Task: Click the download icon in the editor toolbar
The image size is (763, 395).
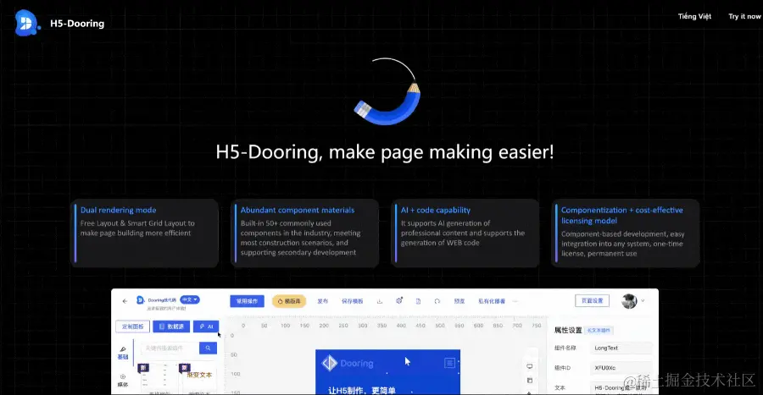Action: (380, 301)
